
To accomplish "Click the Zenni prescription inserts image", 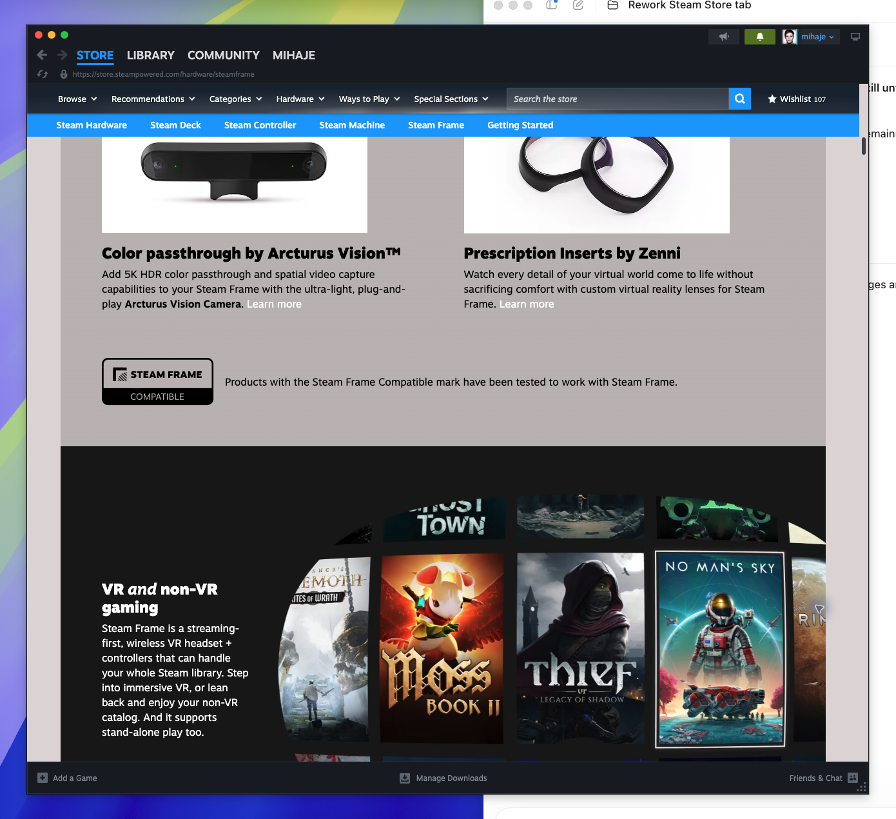I will (596, 184).
